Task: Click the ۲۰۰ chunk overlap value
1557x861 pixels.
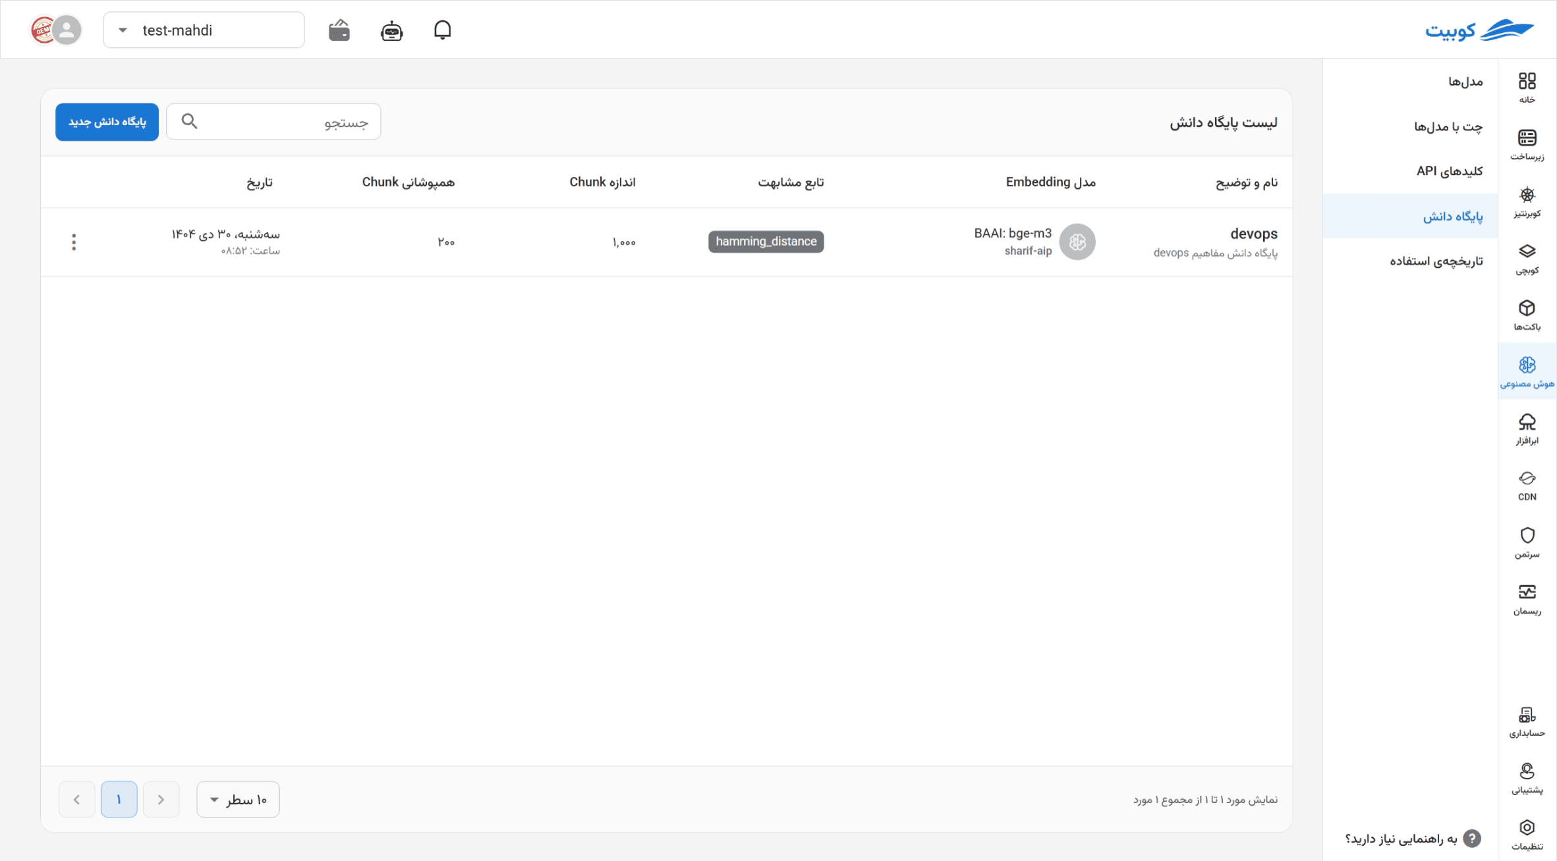Action: click(446, 242)
